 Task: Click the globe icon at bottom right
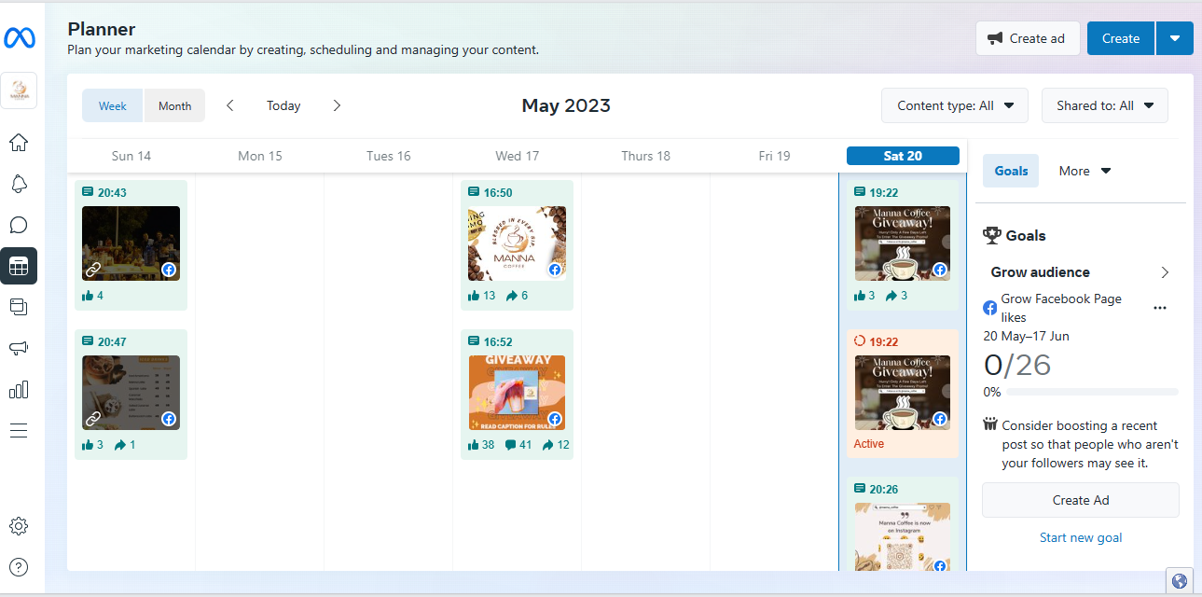pos(1180,581)
